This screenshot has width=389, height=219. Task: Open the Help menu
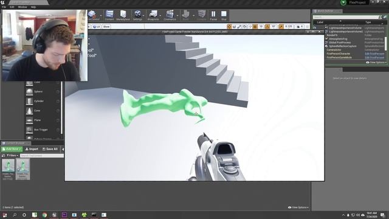pyautogui.click(x=33, y=7)
